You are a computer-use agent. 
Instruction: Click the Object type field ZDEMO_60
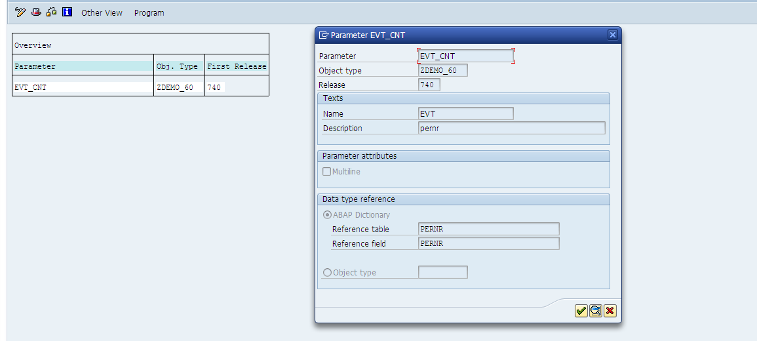click(442, 71)
